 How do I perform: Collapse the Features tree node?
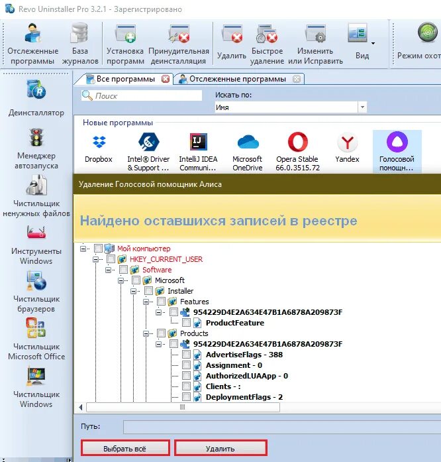tap(146, 302)
